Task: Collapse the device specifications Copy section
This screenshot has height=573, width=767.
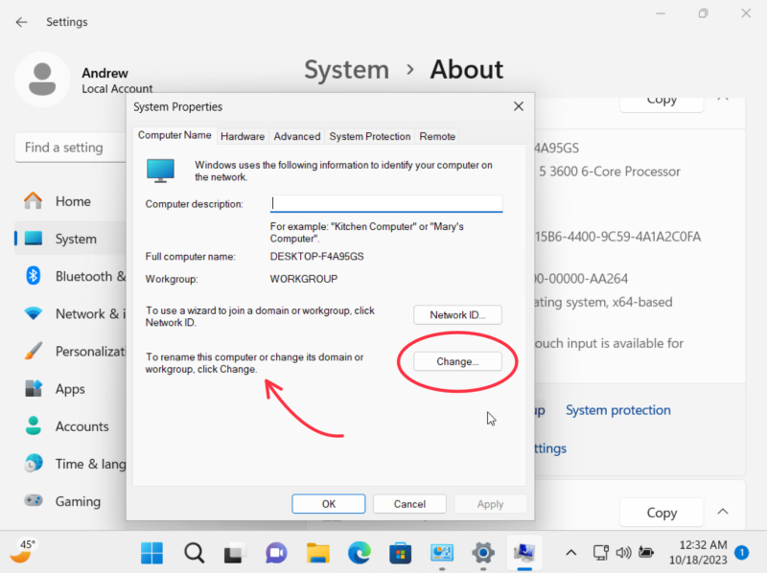Action: (723, 513)
